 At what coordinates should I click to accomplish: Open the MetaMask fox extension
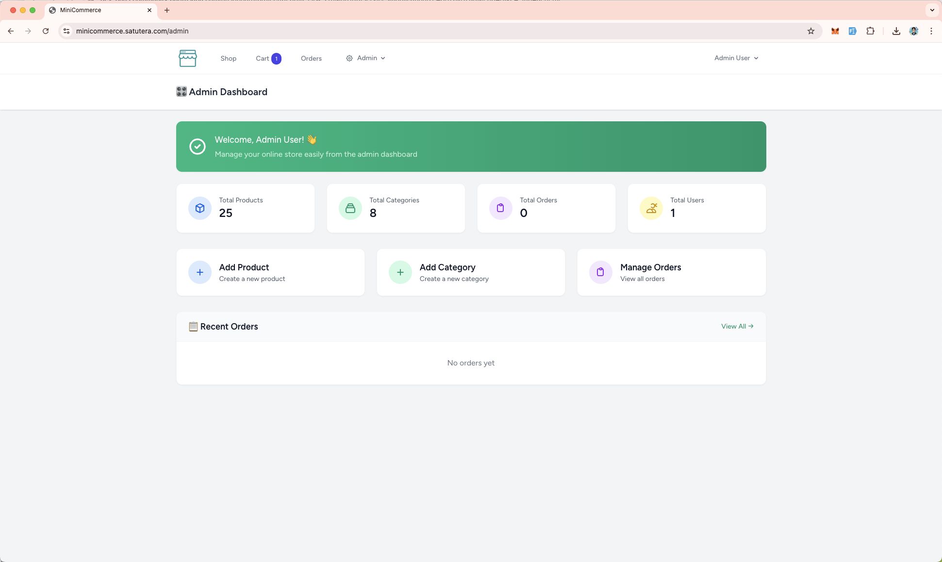coord(835,31)
